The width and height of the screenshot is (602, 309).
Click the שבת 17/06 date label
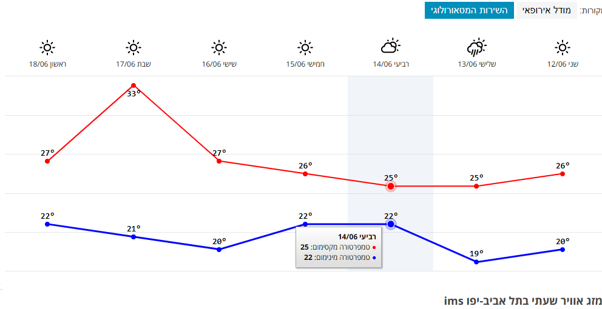[x=134, y=64]
